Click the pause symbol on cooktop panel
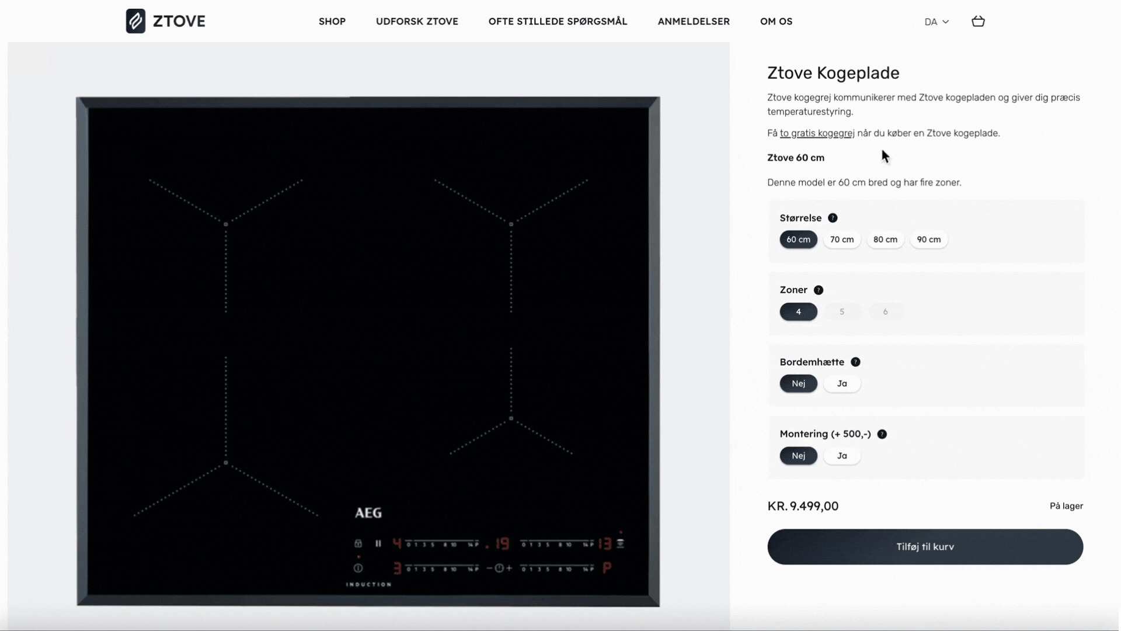Image resolution: width=1121 pixels, height=631 pixels. tap(378, 544)
